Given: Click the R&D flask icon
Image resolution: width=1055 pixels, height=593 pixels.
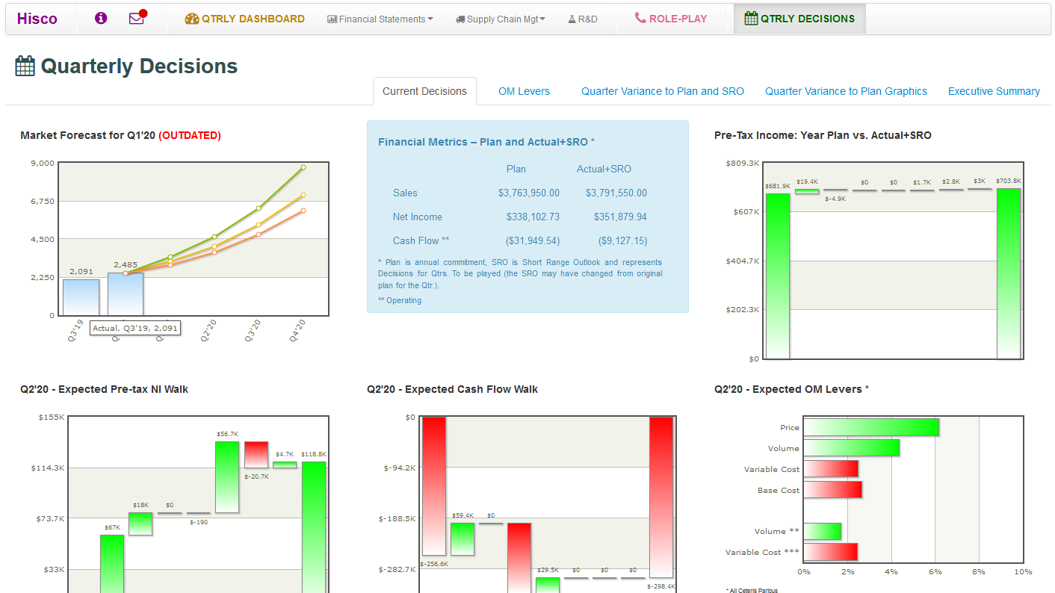Looking at the screenshot, I should pos(572,19).
